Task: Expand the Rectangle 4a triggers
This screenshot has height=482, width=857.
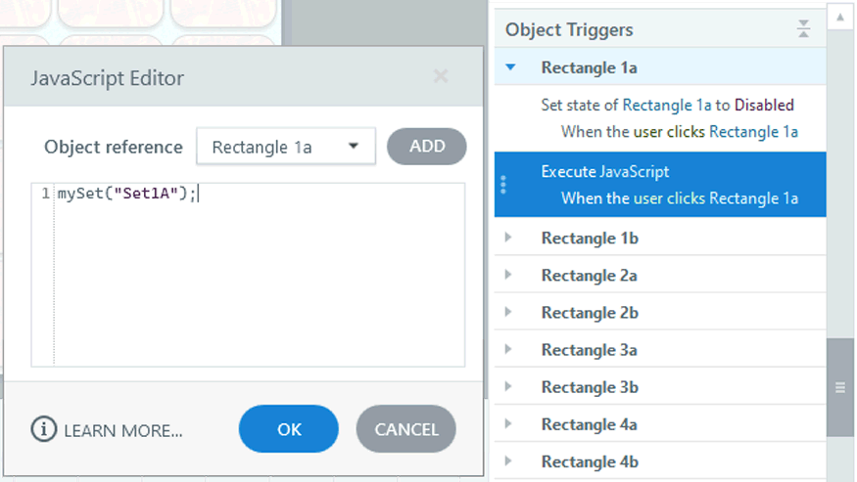Action: click(508, 423)
